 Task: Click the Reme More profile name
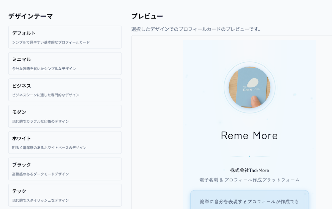pyautogui.click(x=249, y=135)
